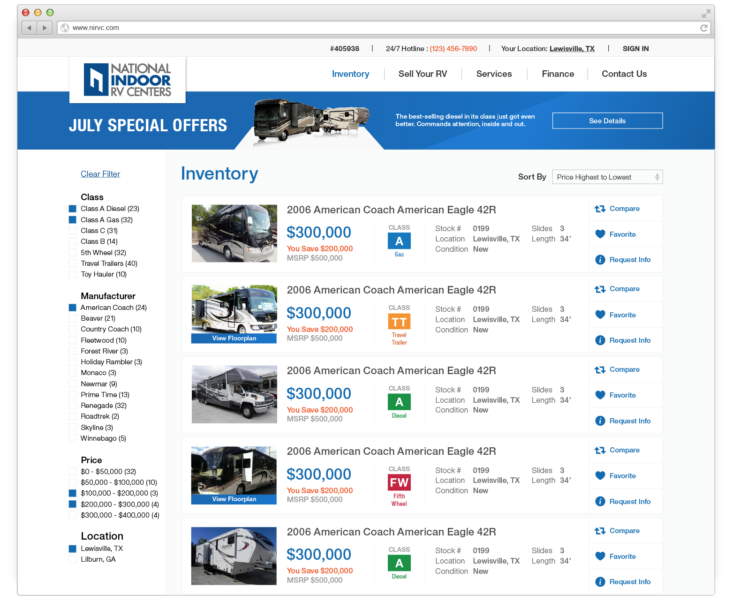The width and height of the screenshot is (740, 602).
Task: View Floorplan on the Travel Trailer listing
Action: 234,339
